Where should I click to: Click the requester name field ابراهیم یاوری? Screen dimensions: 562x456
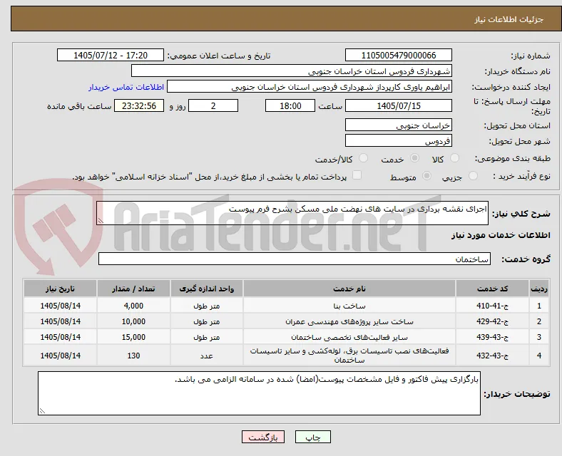click(x=310, y=87)
